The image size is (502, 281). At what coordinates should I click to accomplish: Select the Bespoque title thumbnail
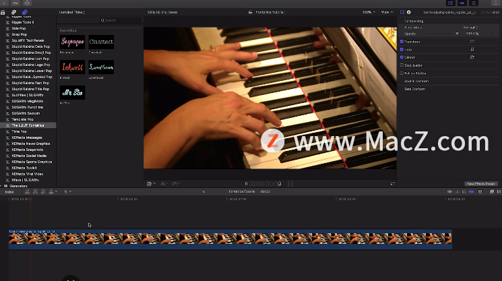point(72,42)
